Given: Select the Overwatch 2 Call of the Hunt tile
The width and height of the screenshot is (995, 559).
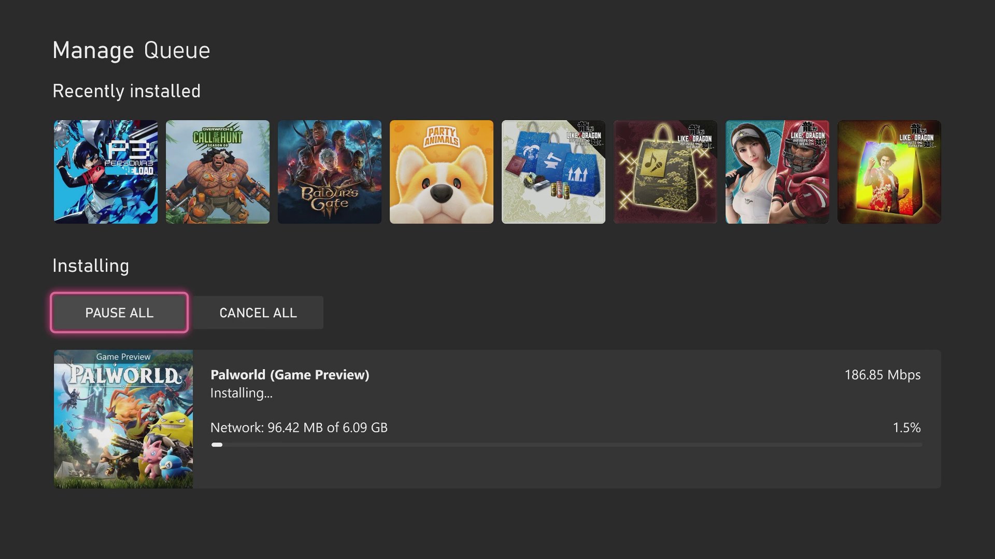Looking at the screenshot, I should 217,171.
